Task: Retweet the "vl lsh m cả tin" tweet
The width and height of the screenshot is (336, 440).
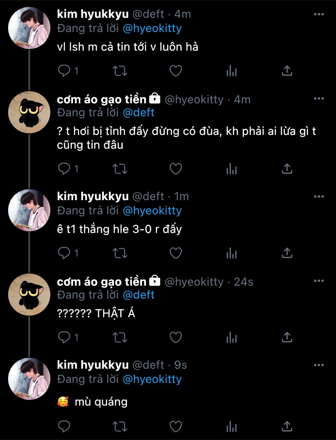Action: tap(120, 71)
